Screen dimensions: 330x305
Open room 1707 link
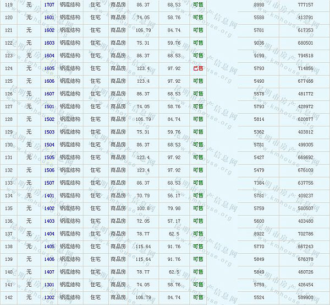pos(50,5)
